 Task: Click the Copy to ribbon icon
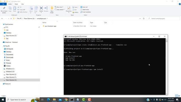tap(36, 10)
